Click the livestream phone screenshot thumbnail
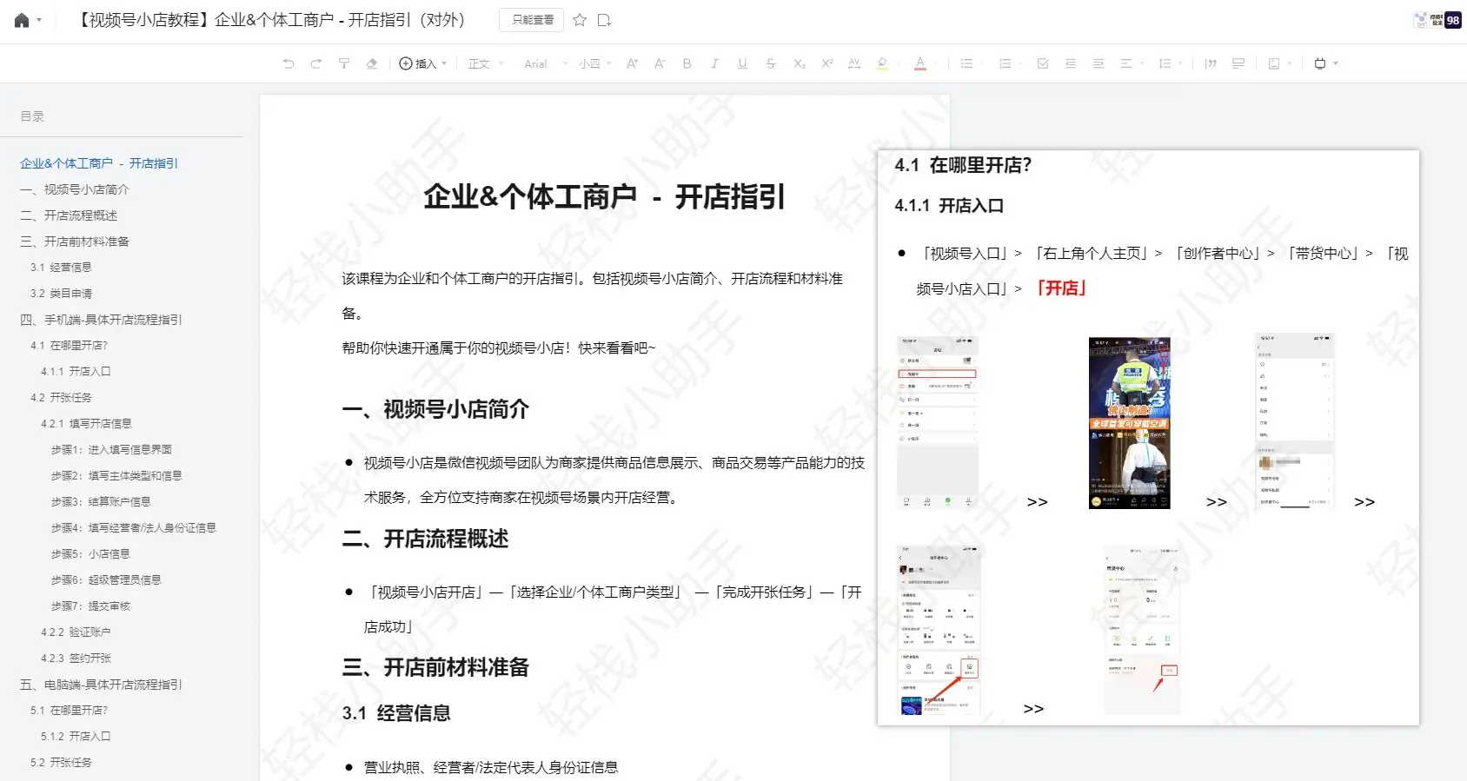The width and height of the screenshot is (1467, 781). pyautogui.click(x=1129, y=423)
